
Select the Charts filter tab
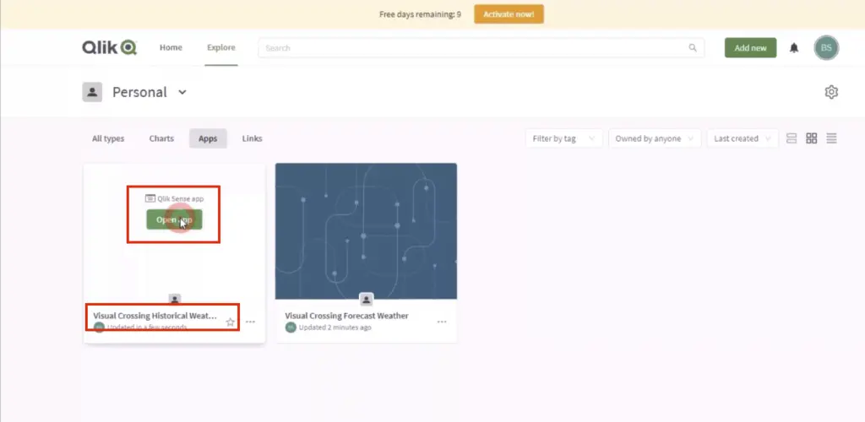(161, 138)
